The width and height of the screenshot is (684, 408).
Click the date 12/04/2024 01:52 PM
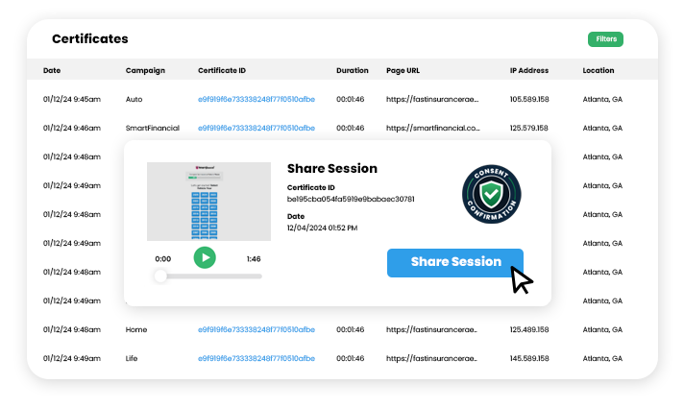322,228
